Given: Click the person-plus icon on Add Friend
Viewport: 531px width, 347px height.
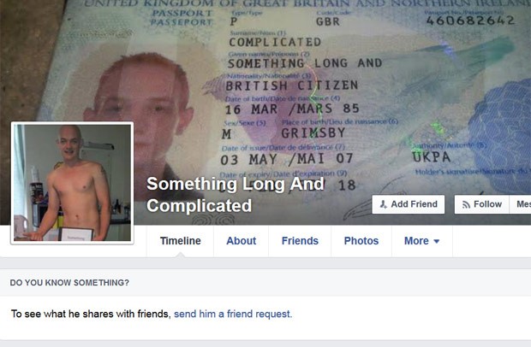Looking at the screenshot, I should tap(384, 204).
